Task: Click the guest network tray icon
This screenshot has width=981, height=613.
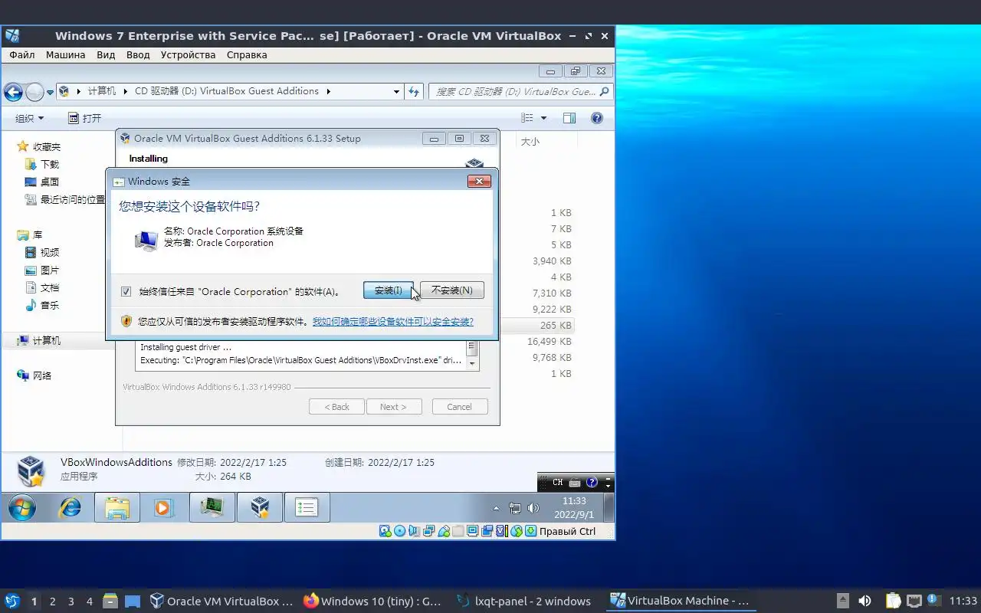Action: click(515, 508)
